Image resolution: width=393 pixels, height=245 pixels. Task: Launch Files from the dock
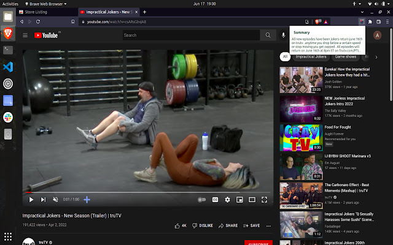8,17
